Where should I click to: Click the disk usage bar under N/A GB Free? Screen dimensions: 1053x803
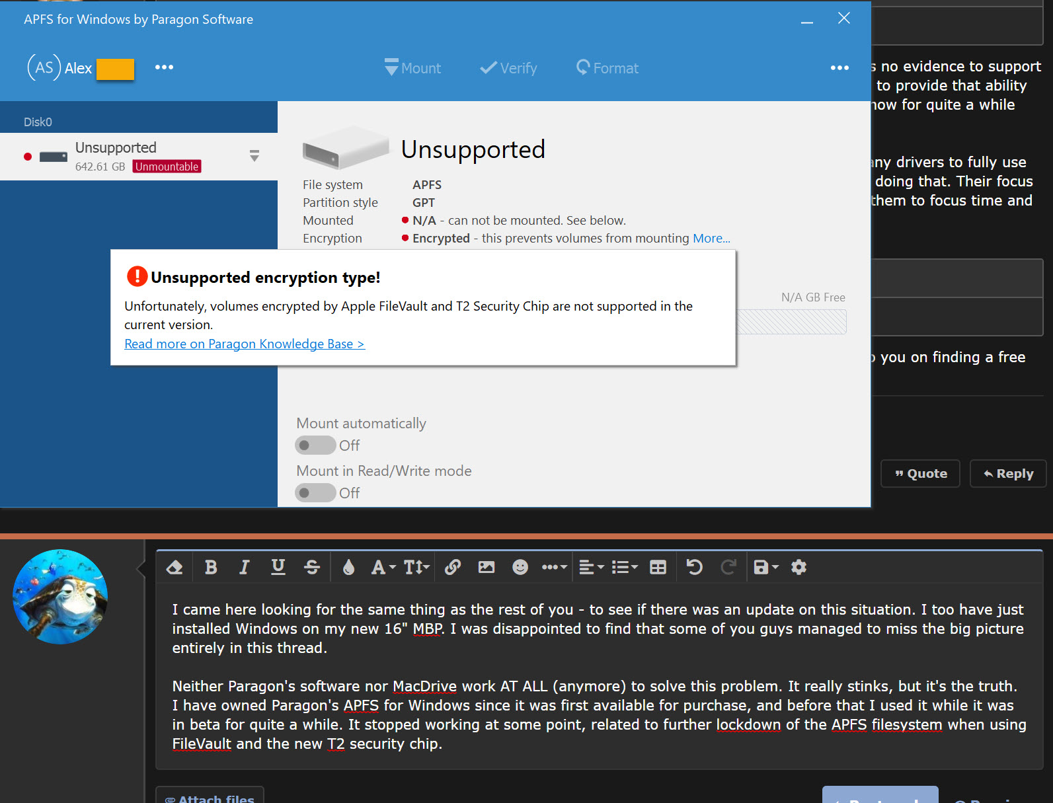point(791,322)
